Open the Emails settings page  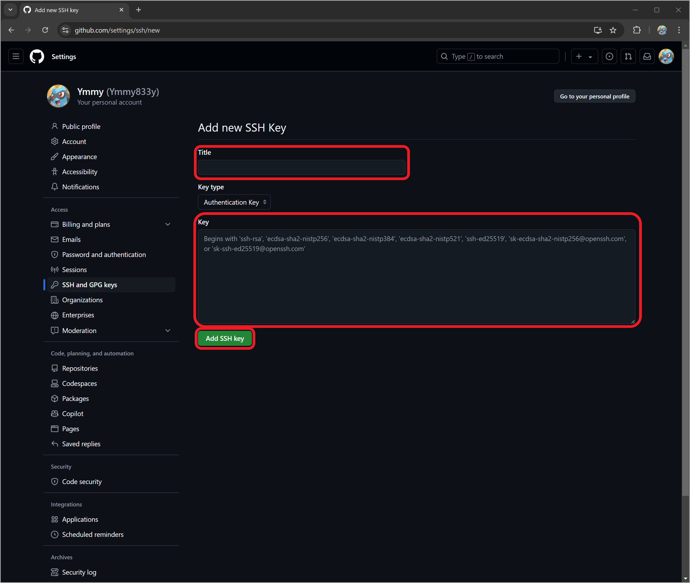click(x=71, y=240)
